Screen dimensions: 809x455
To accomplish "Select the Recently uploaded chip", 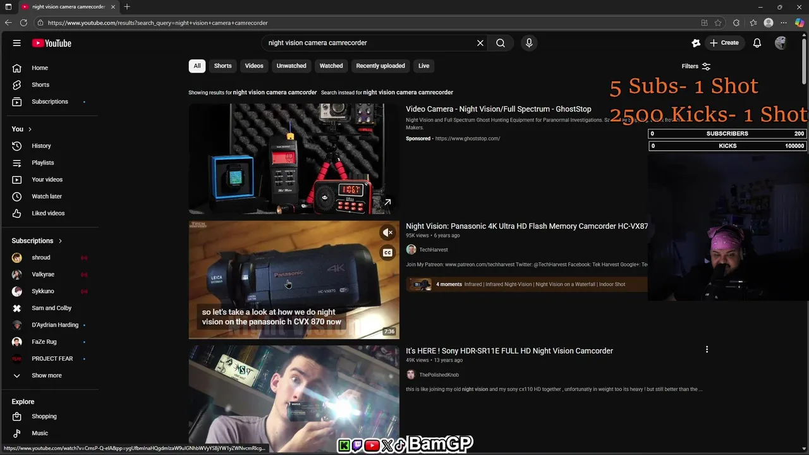I will [380, 66].
